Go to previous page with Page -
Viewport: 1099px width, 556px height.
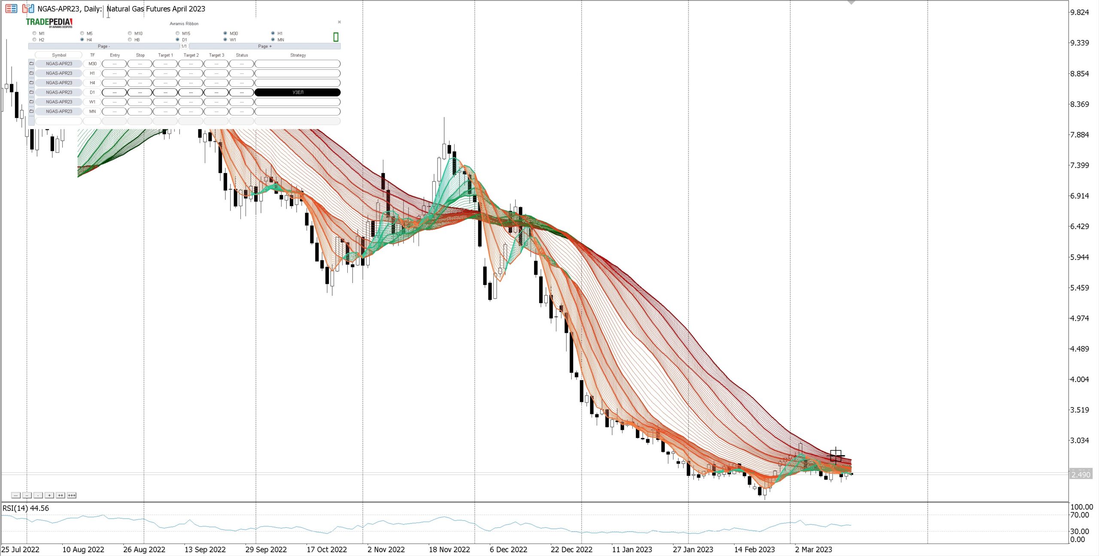coord(103,46)
